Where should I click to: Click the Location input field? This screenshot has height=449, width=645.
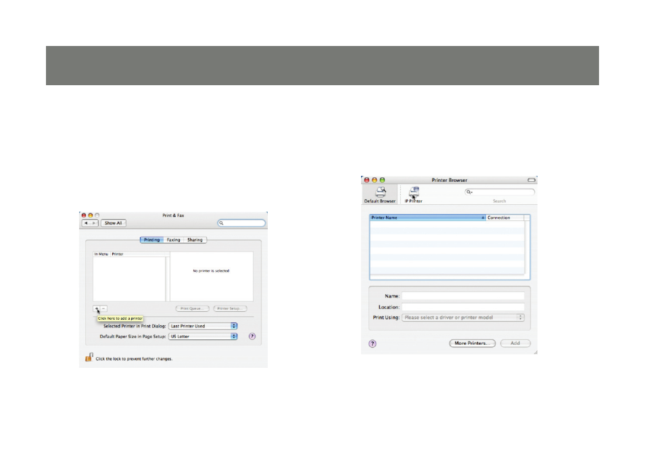pyautogui.click(x=462, y=307)
